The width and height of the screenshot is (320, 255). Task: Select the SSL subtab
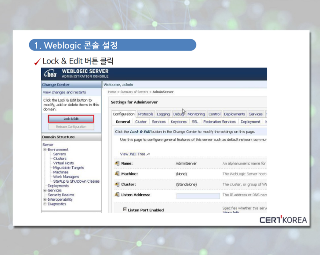pyautogui.click(x=195, y=122)
